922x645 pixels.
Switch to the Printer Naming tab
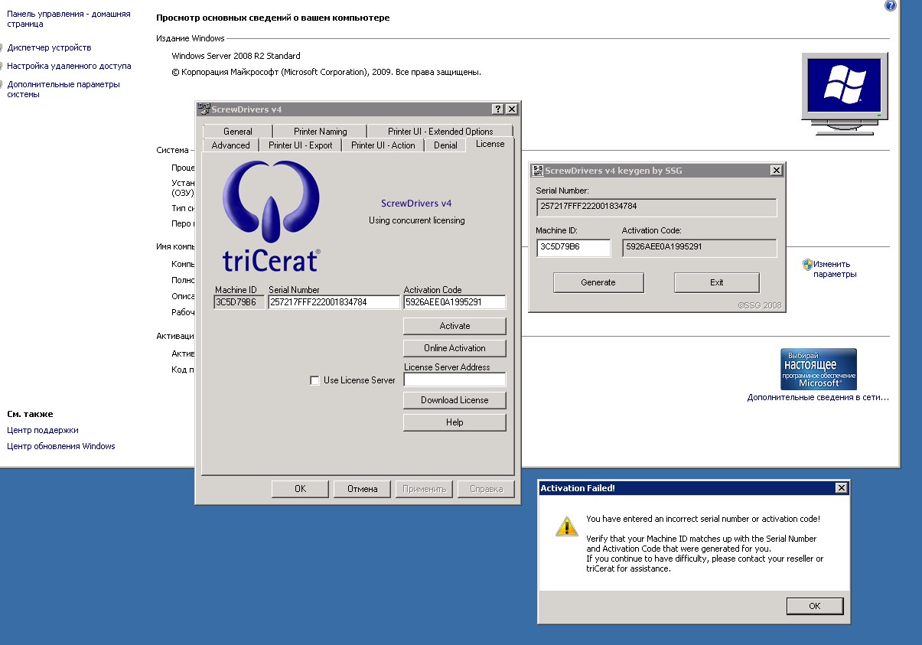point(320,131)
